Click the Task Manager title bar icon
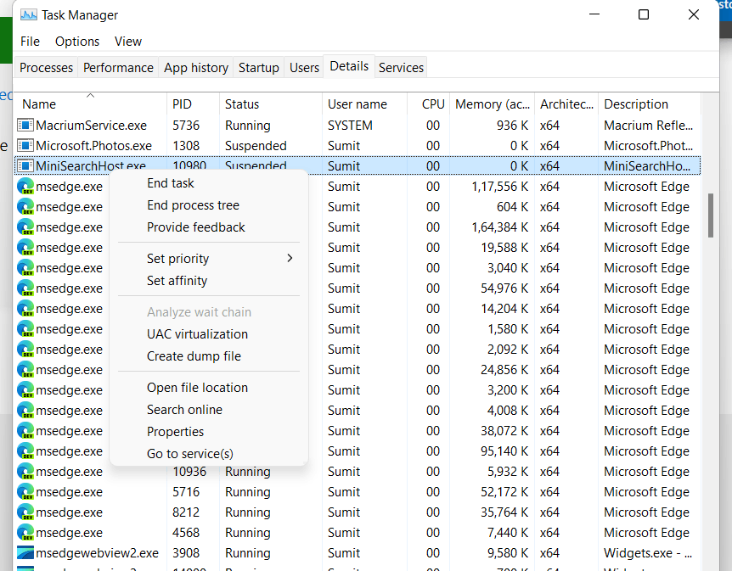This screenshot has width=732, height=571. pos(28,14)
